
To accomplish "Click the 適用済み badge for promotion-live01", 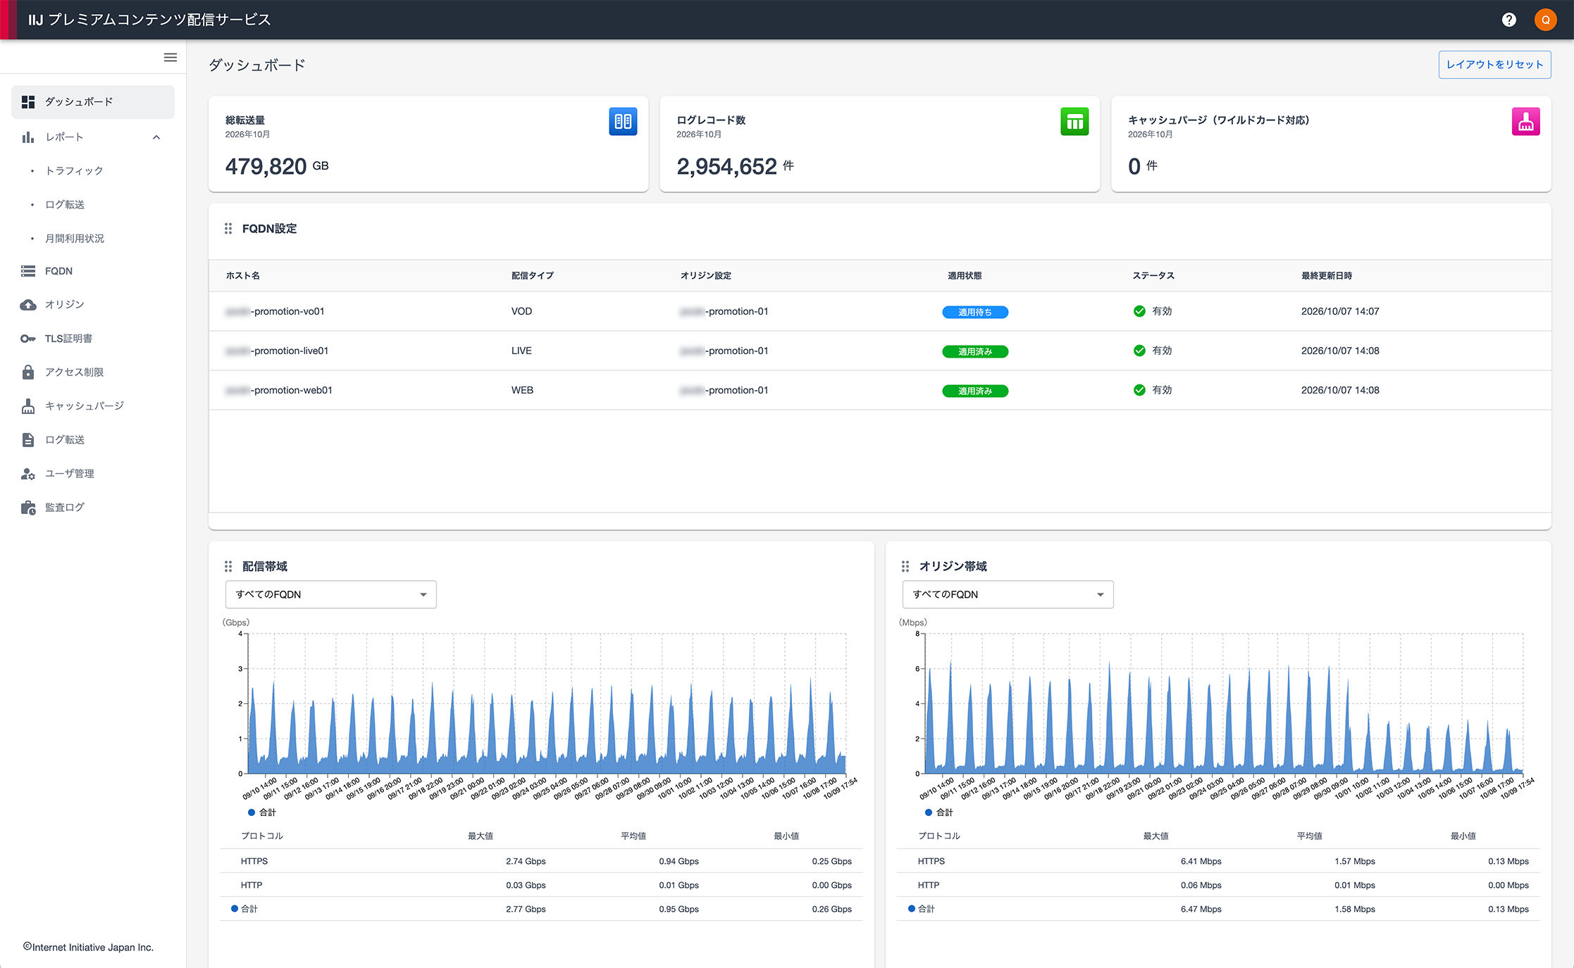I will (975, 351).
